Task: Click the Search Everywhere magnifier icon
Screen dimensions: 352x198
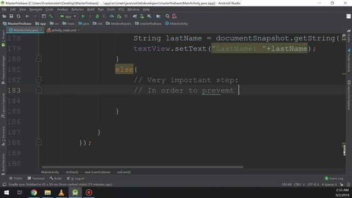Action: [167, 16]
